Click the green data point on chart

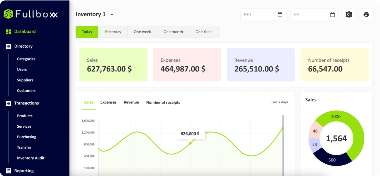click(190, 143)
